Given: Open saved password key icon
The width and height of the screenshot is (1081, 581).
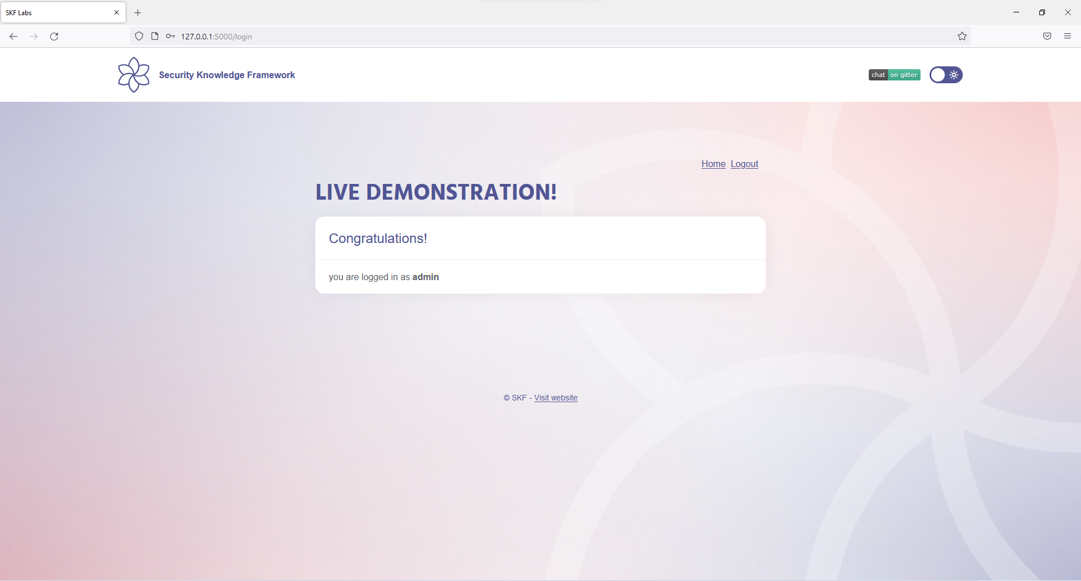Looking at the screenshot, I should 171,37.
